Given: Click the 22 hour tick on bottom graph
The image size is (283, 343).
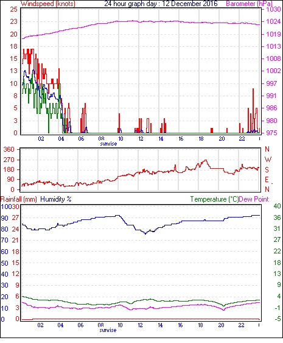Looking at the screenshot, I should pos(241,325).
